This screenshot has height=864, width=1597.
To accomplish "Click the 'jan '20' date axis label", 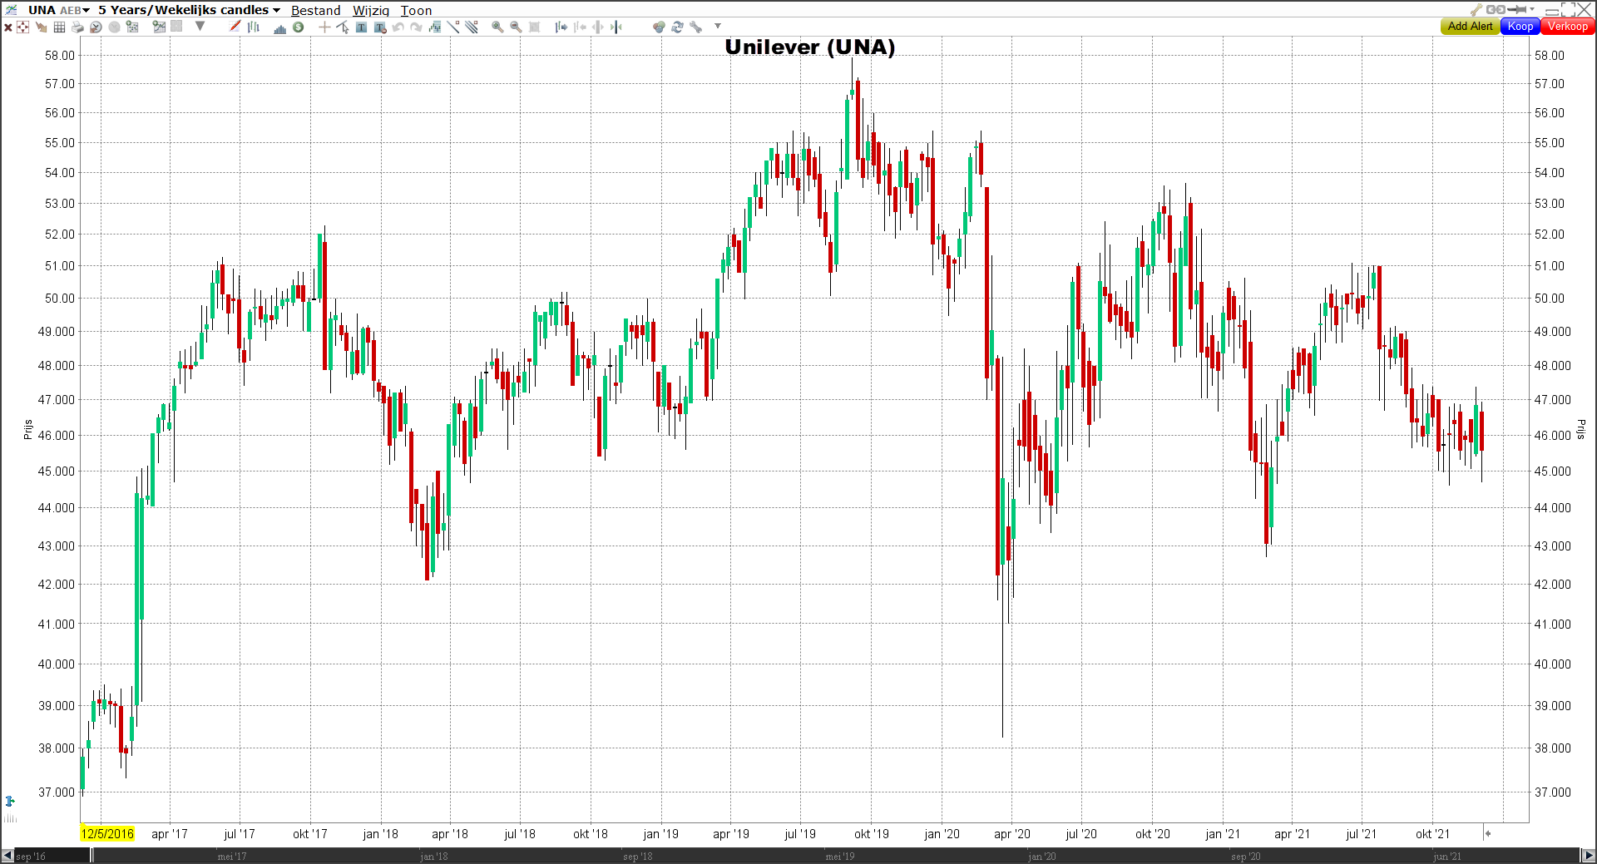I will pyautogui.click(x=942, y=834).
